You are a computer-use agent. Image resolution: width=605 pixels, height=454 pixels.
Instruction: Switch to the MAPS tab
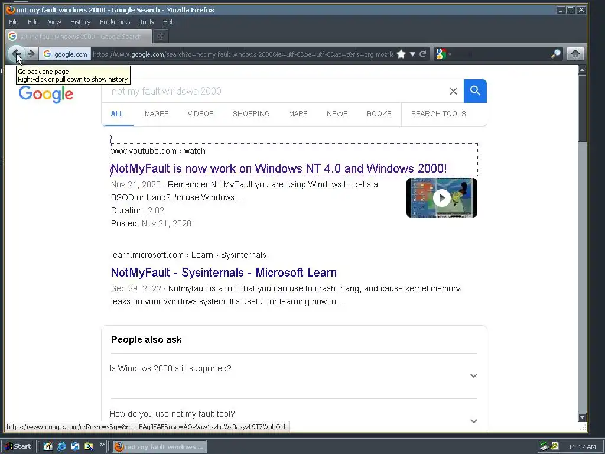pyautogui.click(x=298, y=114)
